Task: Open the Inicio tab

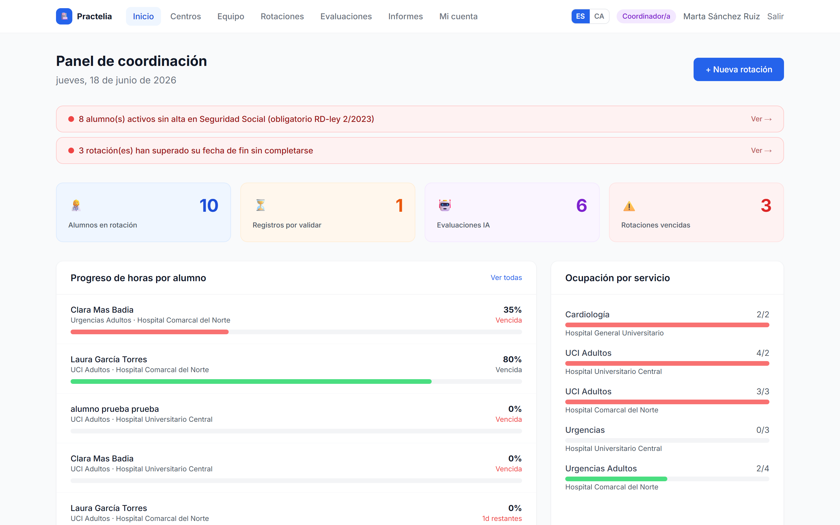Action: [143, 16]
